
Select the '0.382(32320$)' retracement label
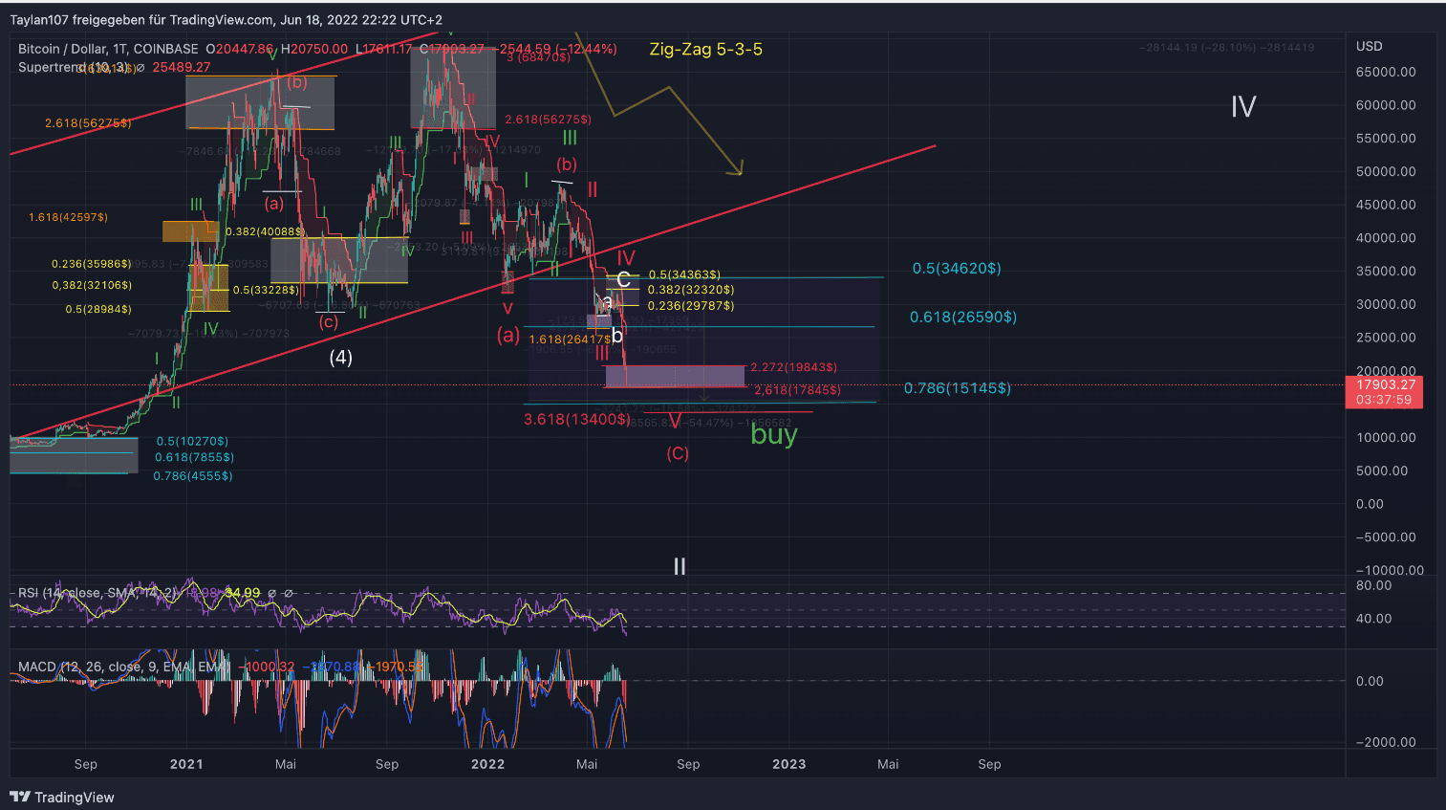point(691,290)
